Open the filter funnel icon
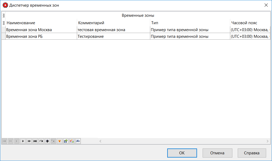This screenshot has height=161, width=272. (x=60, y=141)
